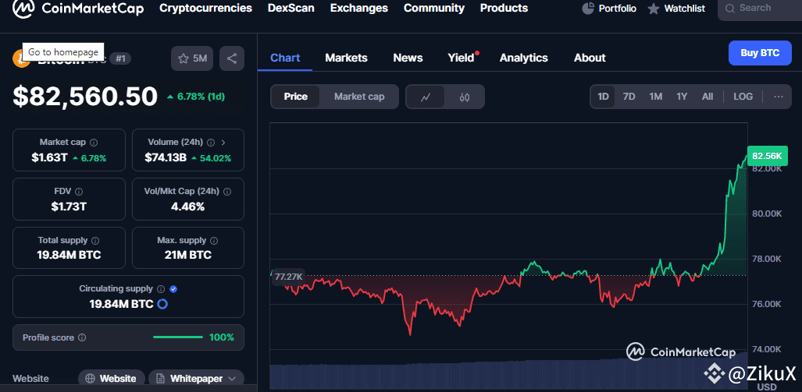Expand the Whitepaper dropdown
This screenshot has height=392, width=802.
(232, 379)
